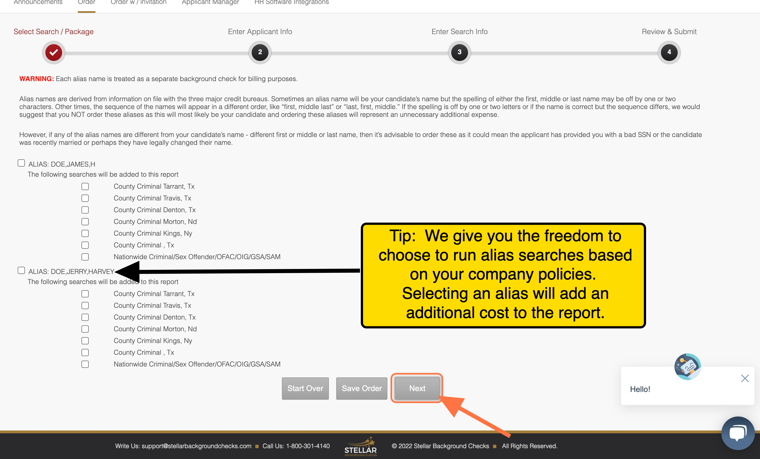
Task: Click Enter Search Info step label
Action: (460, 31)
